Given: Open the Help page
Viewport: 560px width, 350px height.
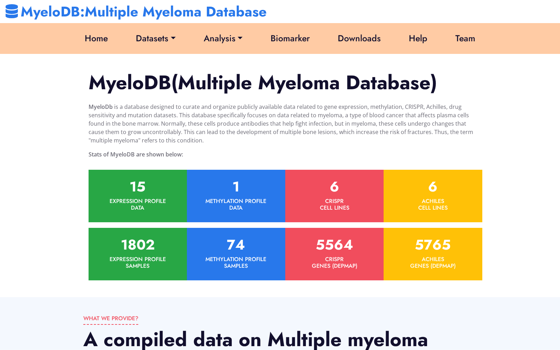Looking at the screenshot, I should coord(418,38).
